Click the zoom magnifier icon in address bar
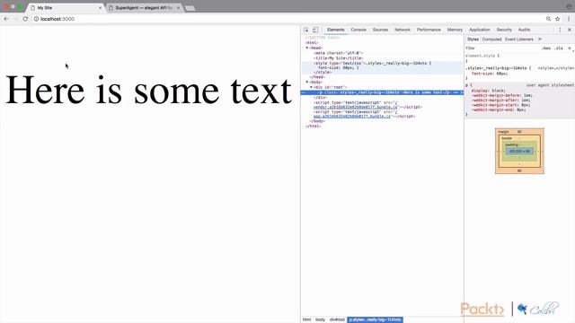 548,19
